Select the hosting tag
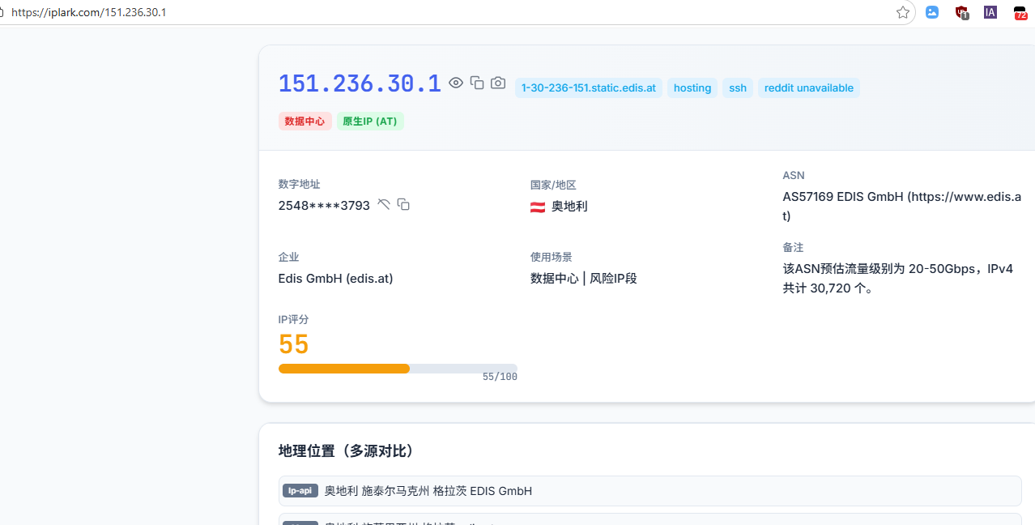This screenshot has width=1035, height=525. pos(692,87)
